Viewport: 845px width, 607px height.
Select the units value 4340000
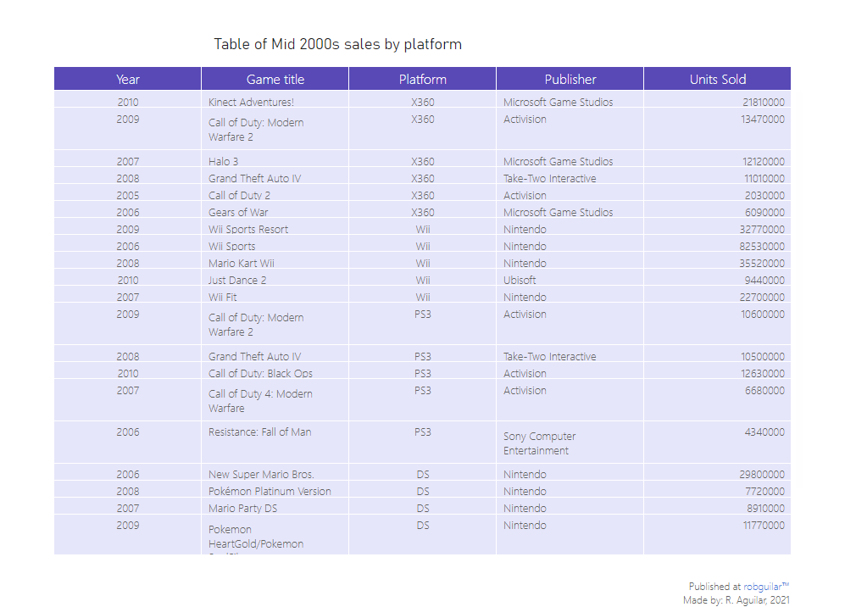click(x=764, y=432)
